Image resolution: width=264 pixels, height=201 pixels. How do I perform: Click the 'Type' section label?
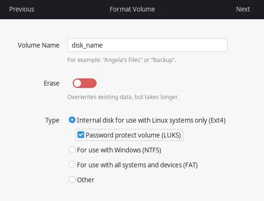[52, 121]
